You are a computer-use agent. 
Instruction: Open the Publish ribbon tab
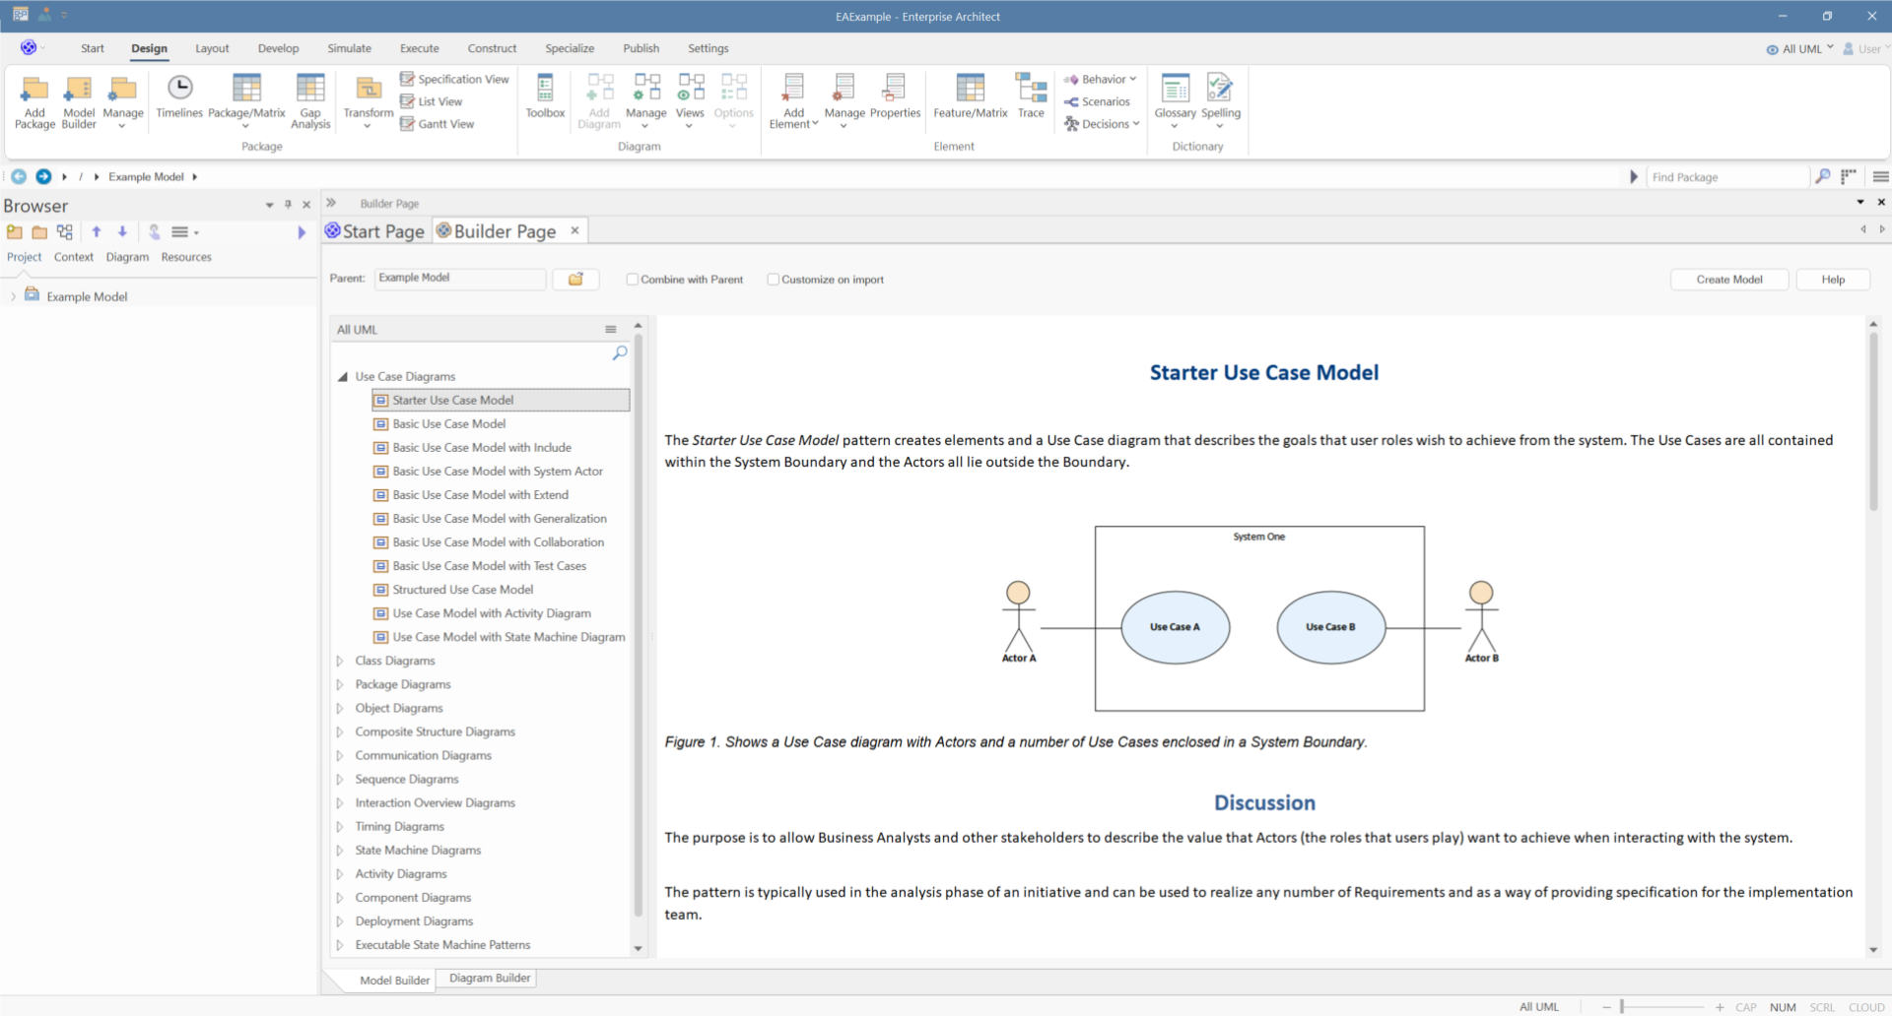pyautogui.click(x=641, y=48)
